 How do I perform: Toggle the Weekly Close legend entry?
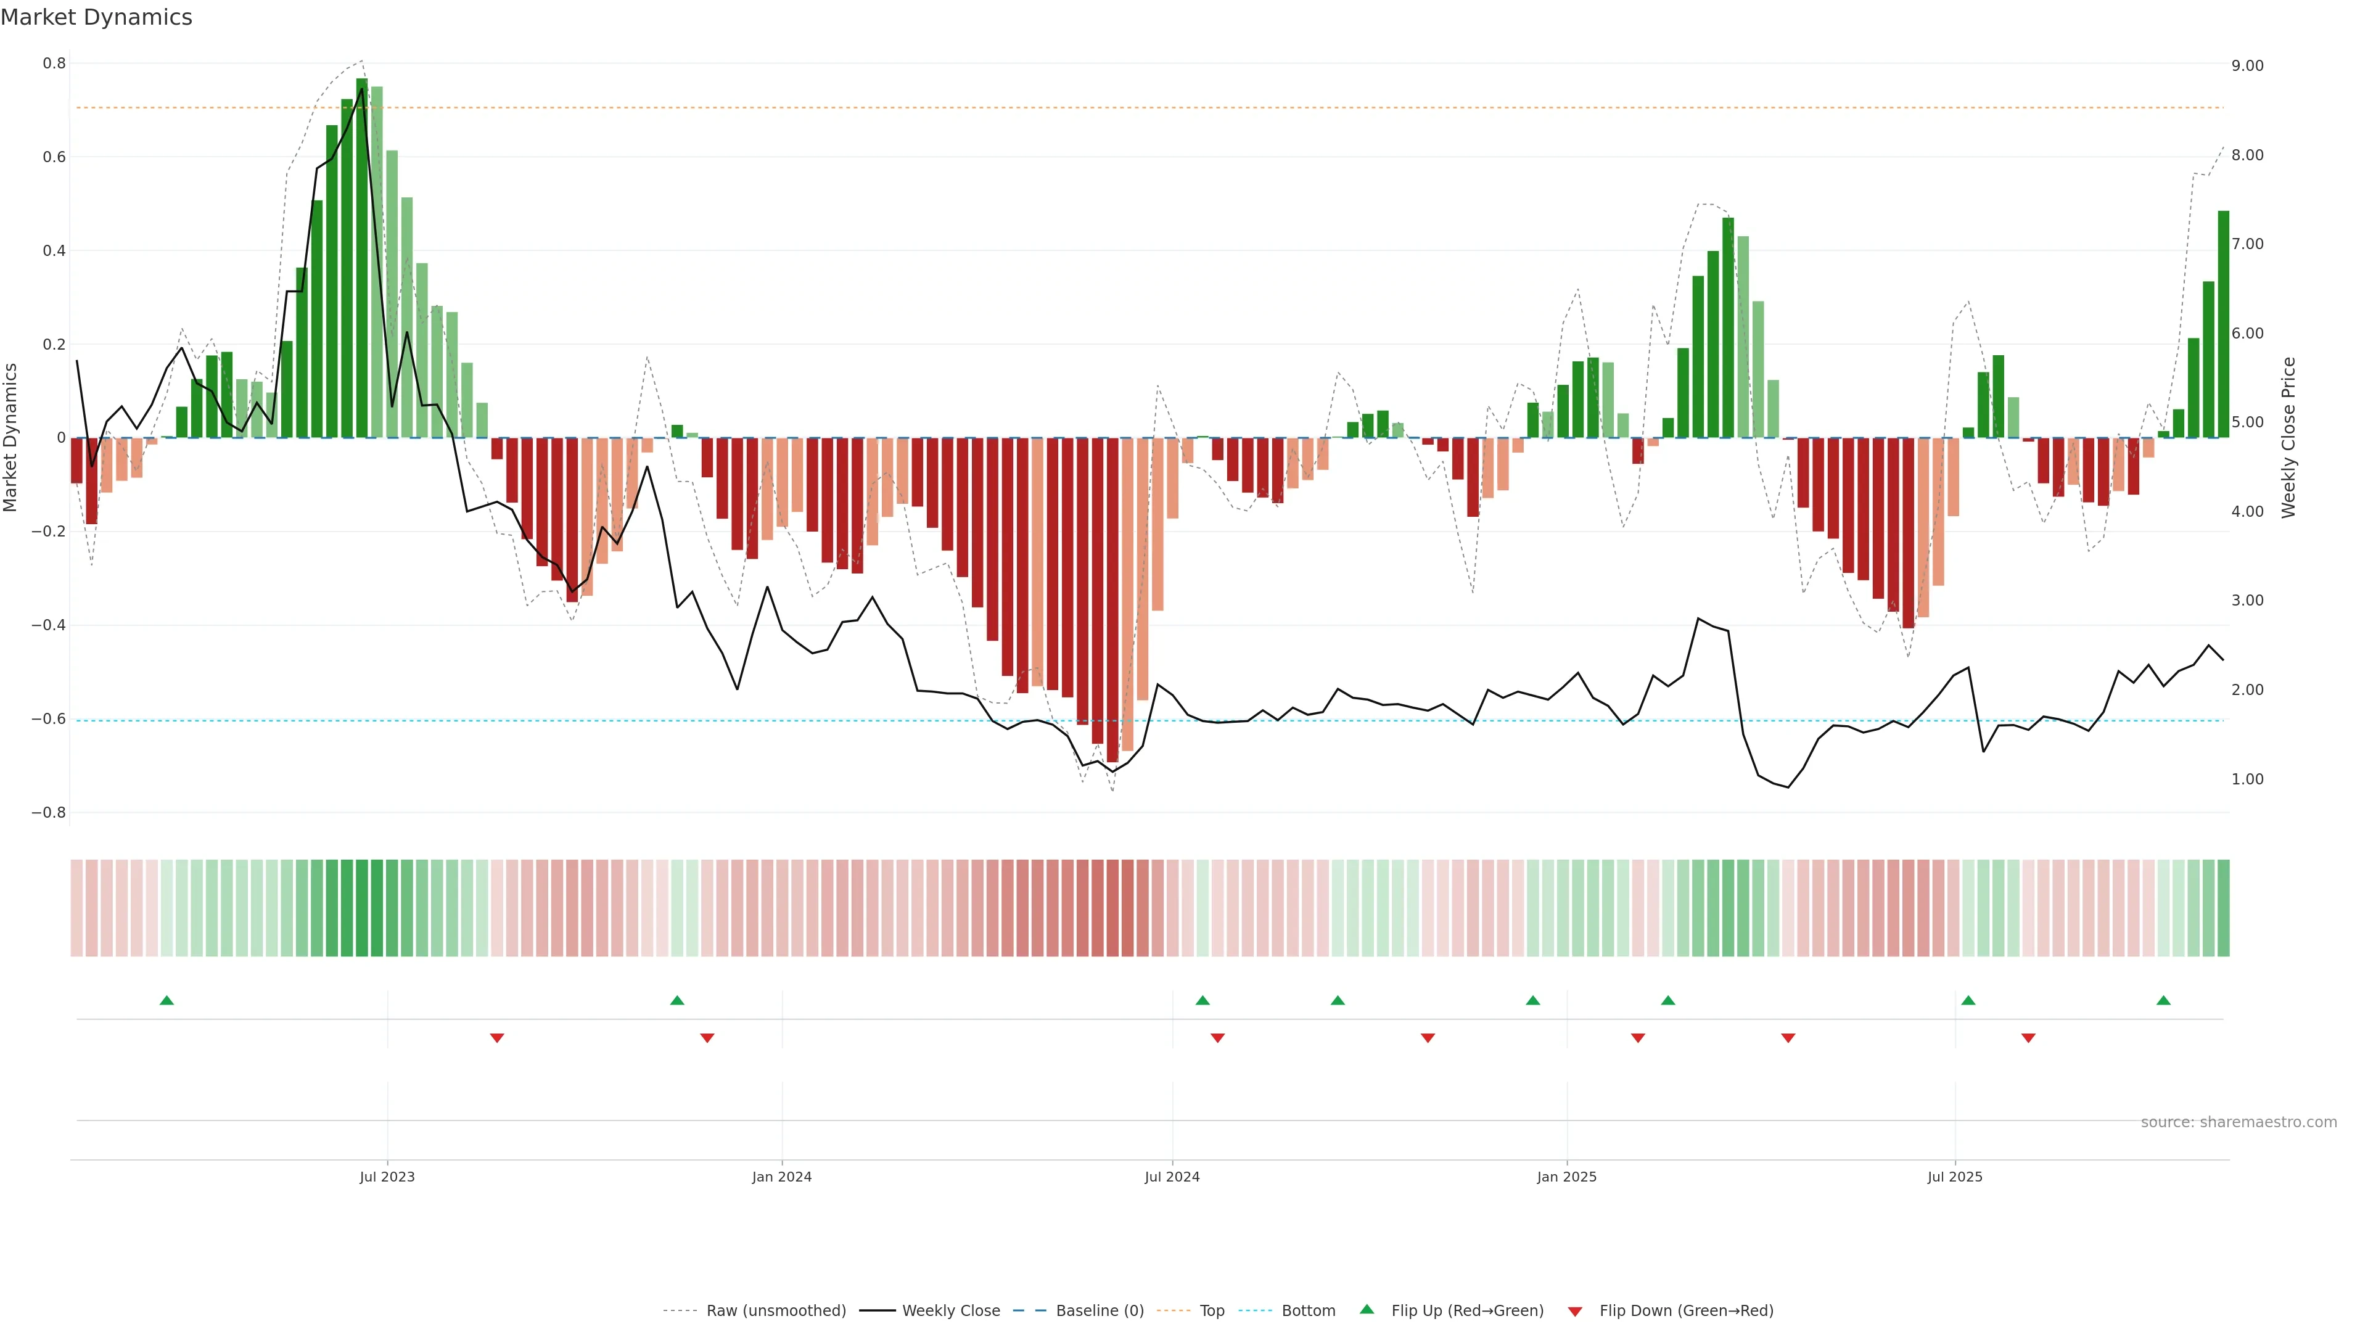point(950,1311)
